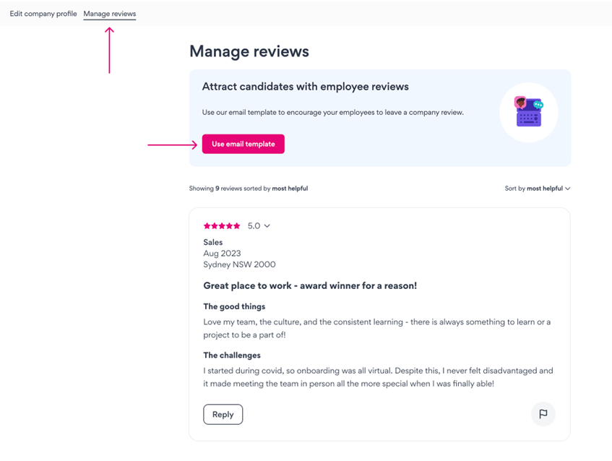Click the first pink rating star
The image size is (612, 461).
[x=207, y=226]
